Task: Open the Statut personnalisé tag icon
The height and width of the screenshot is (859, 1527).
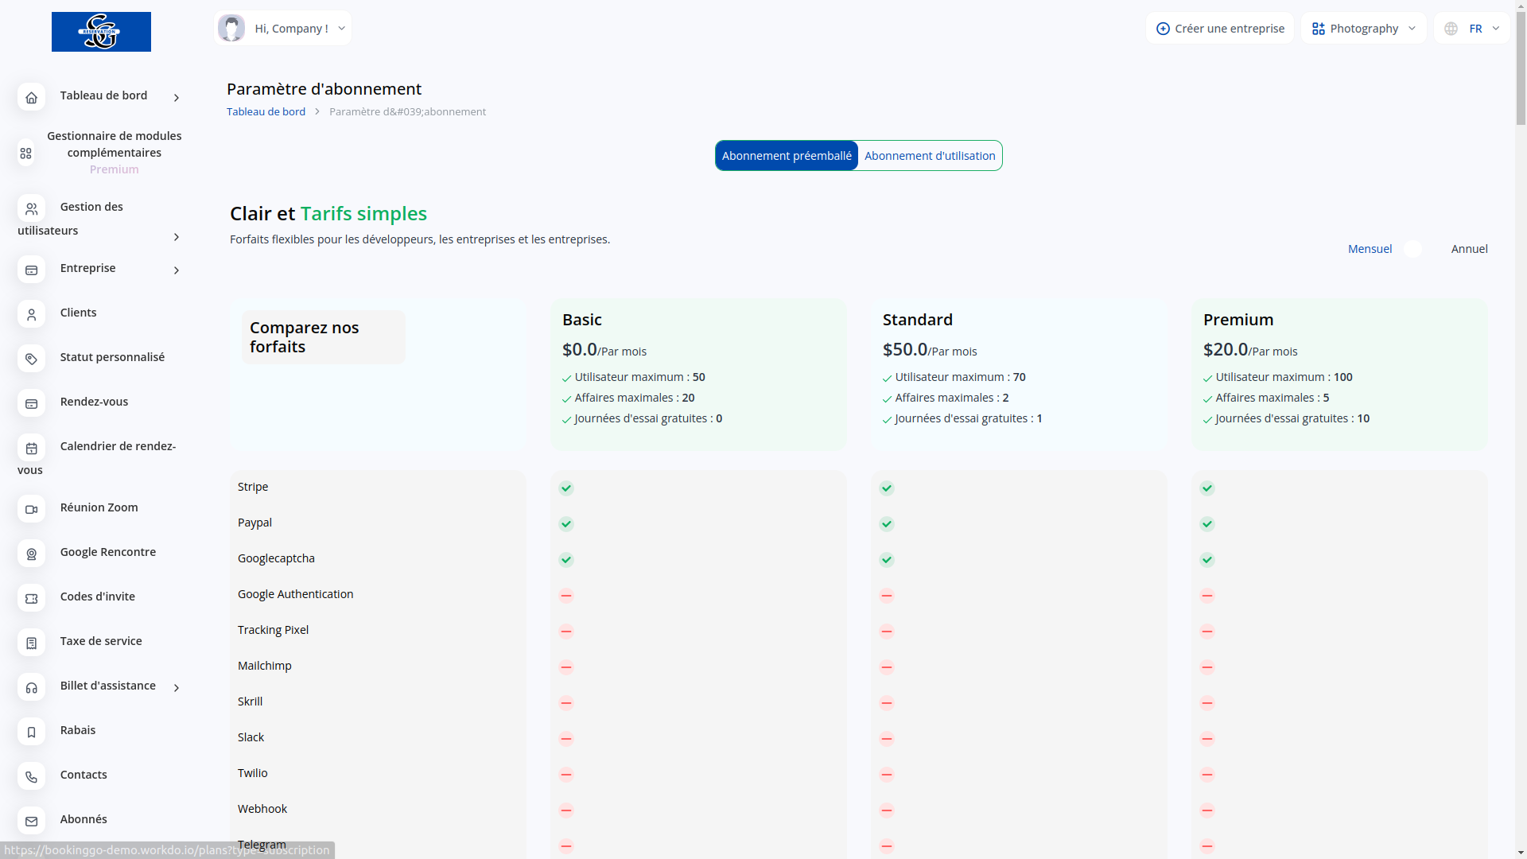Action: coord(31,359)
